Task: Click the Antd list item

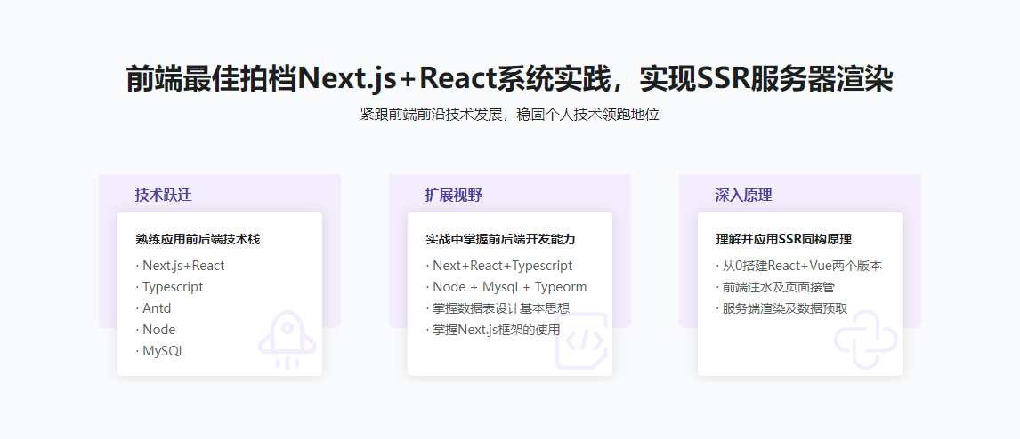Action: pos(157,307)
